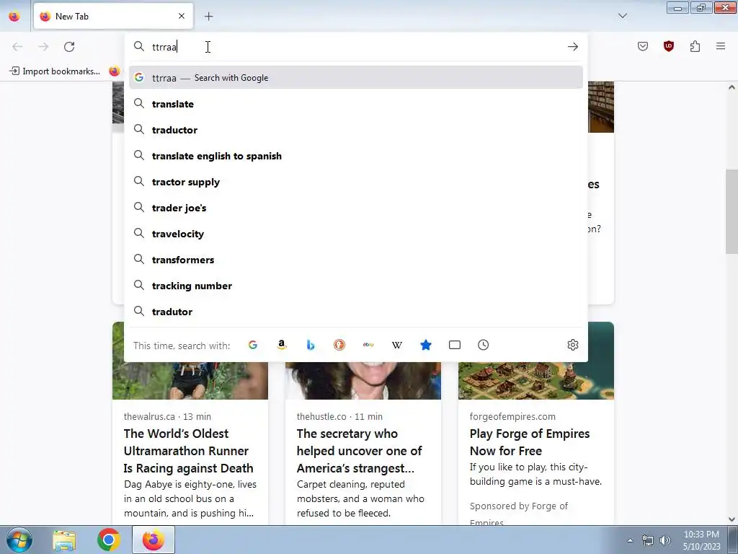Click the taskbar clock showing 10:33 PM
Image resolution: width=738 pixels, height=554 pixels.
pos(701,540)
